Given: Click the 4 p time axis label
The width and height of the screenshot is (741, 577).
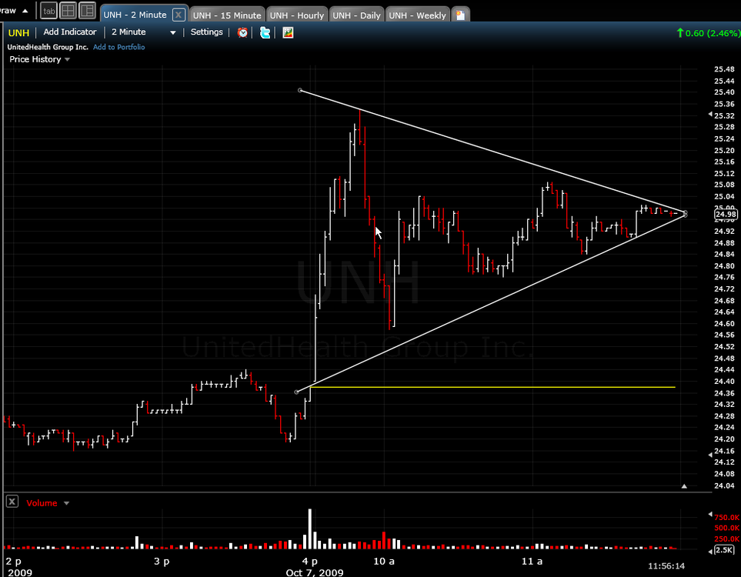Looking at the screenshot, I should pyautogui.click(x=309, y=561).
